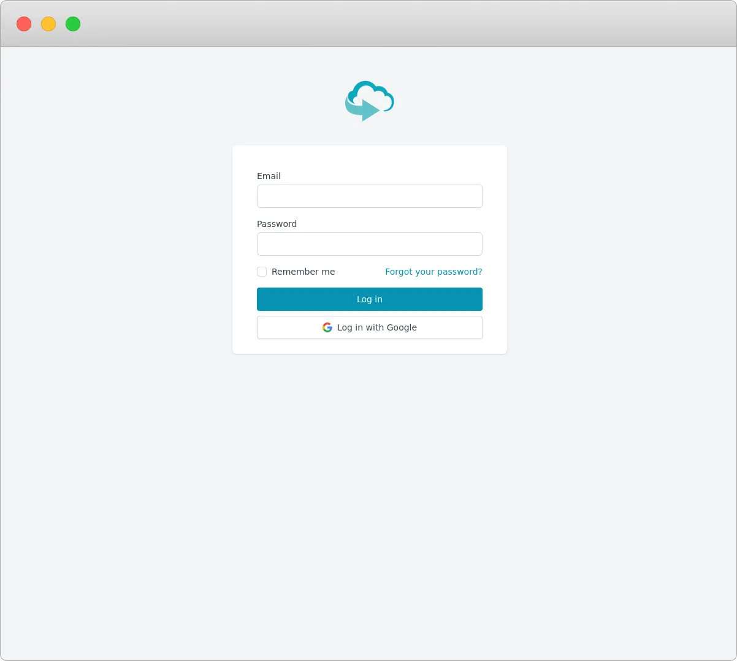Enable the Remember me checkbox

(262, 272)
